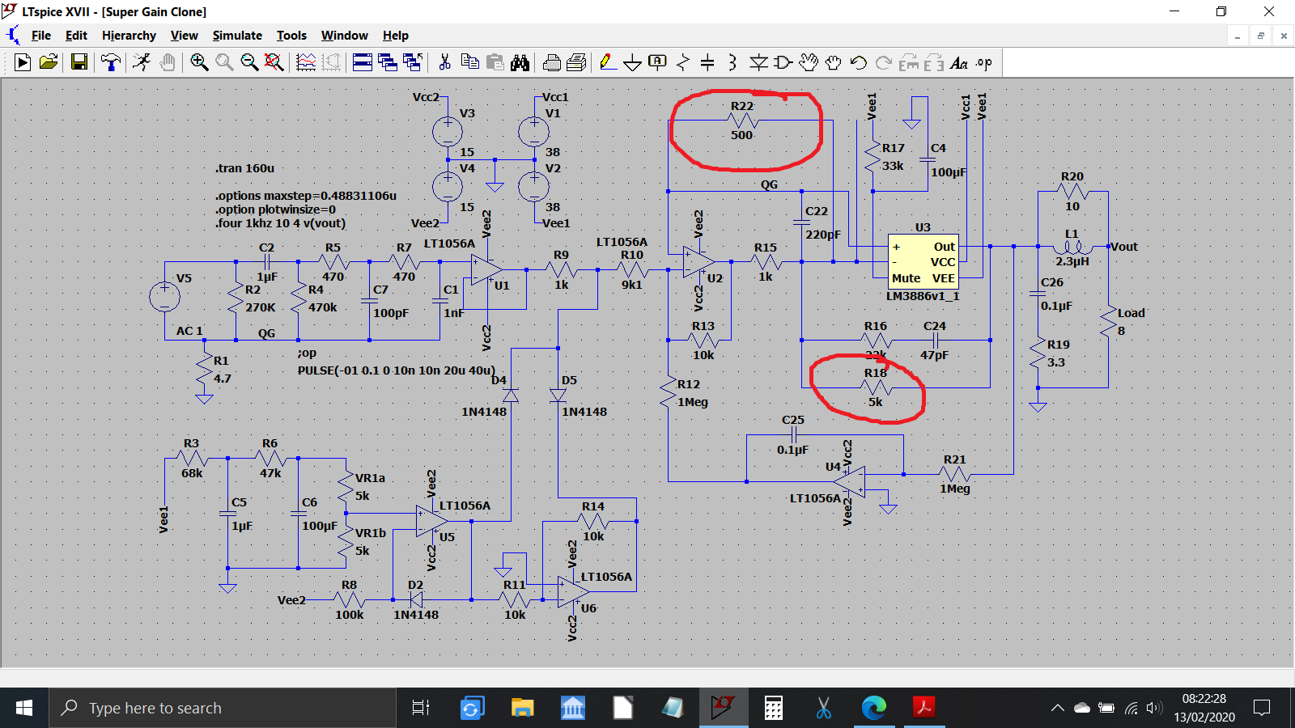Image resolution: width=1295 pixels, height=728 pixels.
Task: Open a new schematic with toolbar icon
Action: (23, 62)
